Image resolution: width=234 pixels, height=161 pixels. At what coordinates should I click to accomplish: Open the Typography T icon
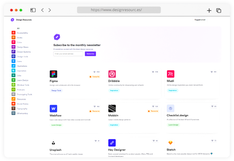pyautogui.click(x=13, y=108)
